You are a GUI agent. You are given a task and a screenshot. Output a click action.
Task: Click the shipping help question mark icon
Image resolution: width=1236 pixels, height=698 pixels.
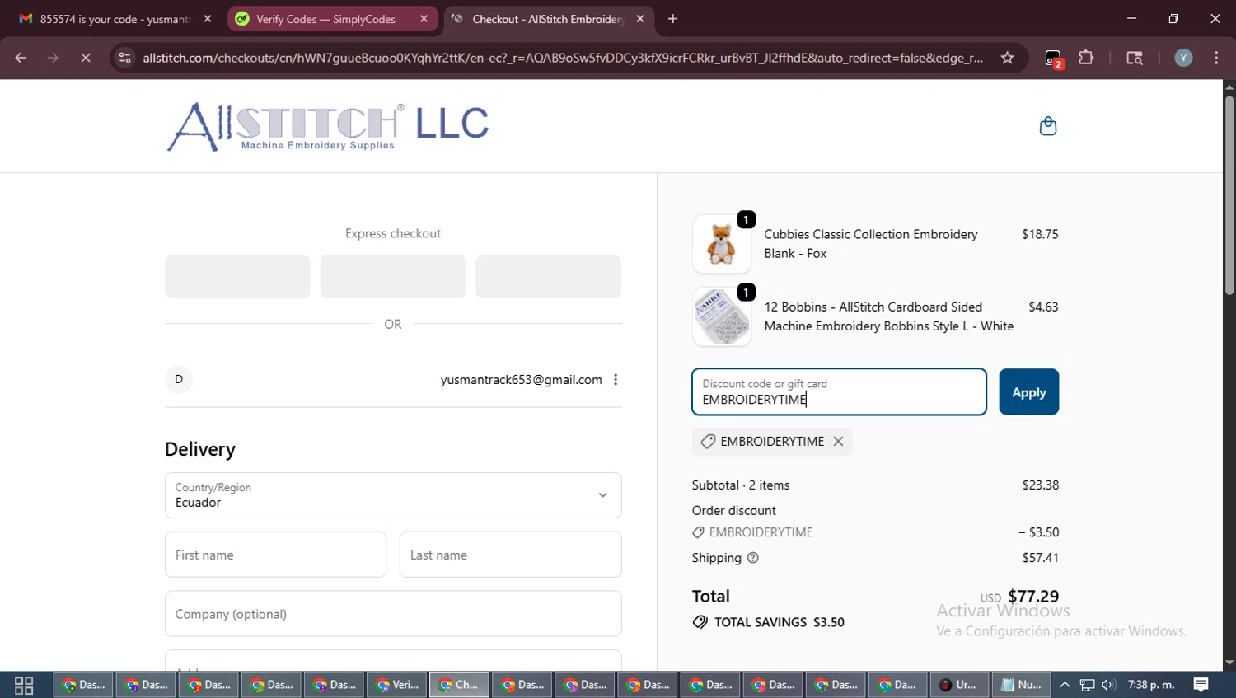752,558
